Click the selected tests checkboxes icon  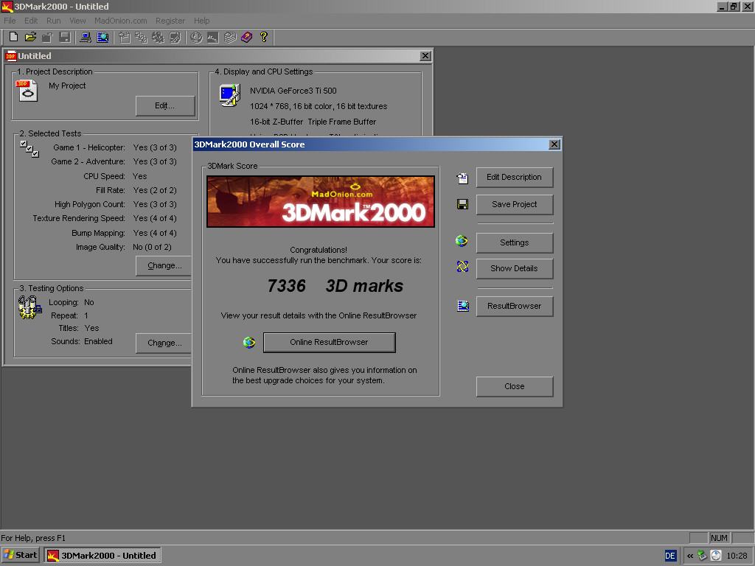(29, 149)
